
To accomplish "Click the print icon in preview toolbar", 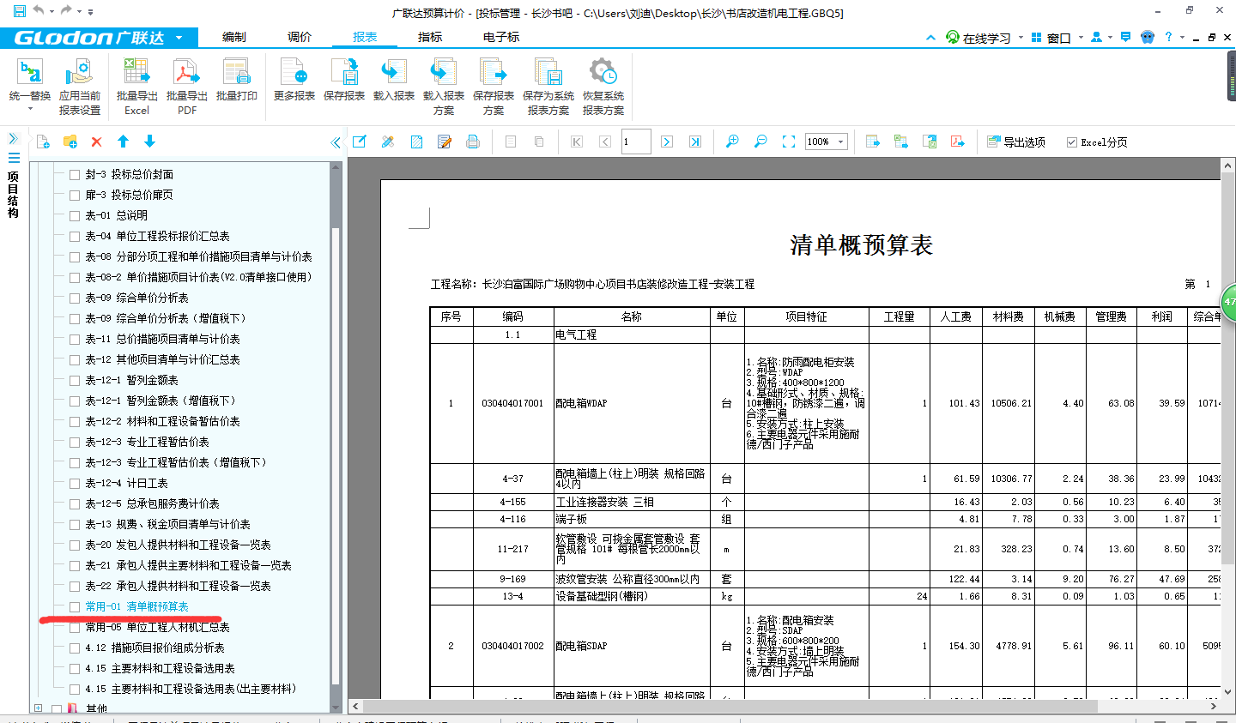I will click(x=472, y=142).
